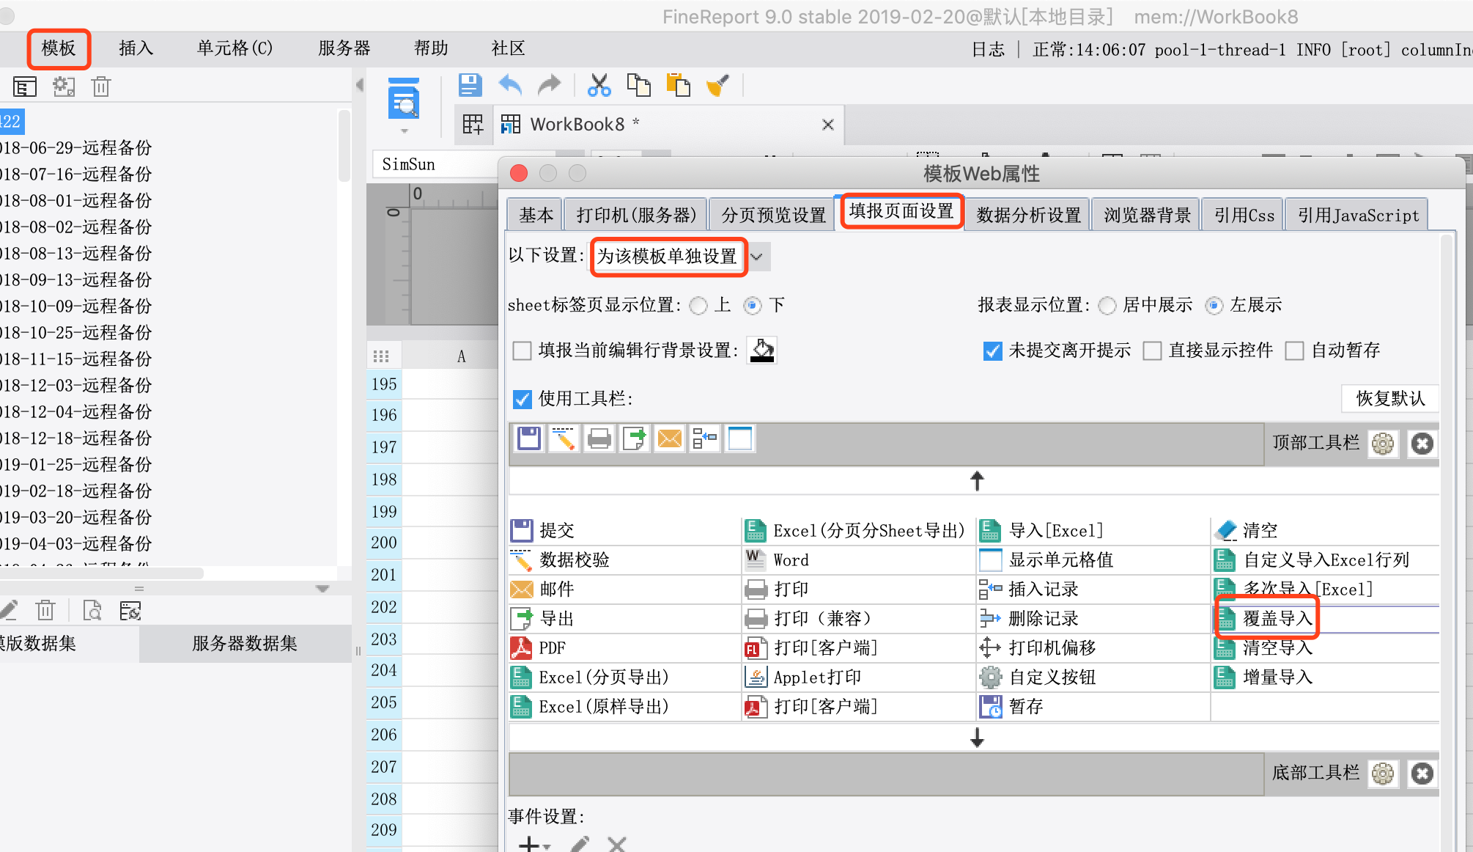Click the save icon in main toolbar
The height and width of the screenshot is (852, 1473).
click(470, 85)
